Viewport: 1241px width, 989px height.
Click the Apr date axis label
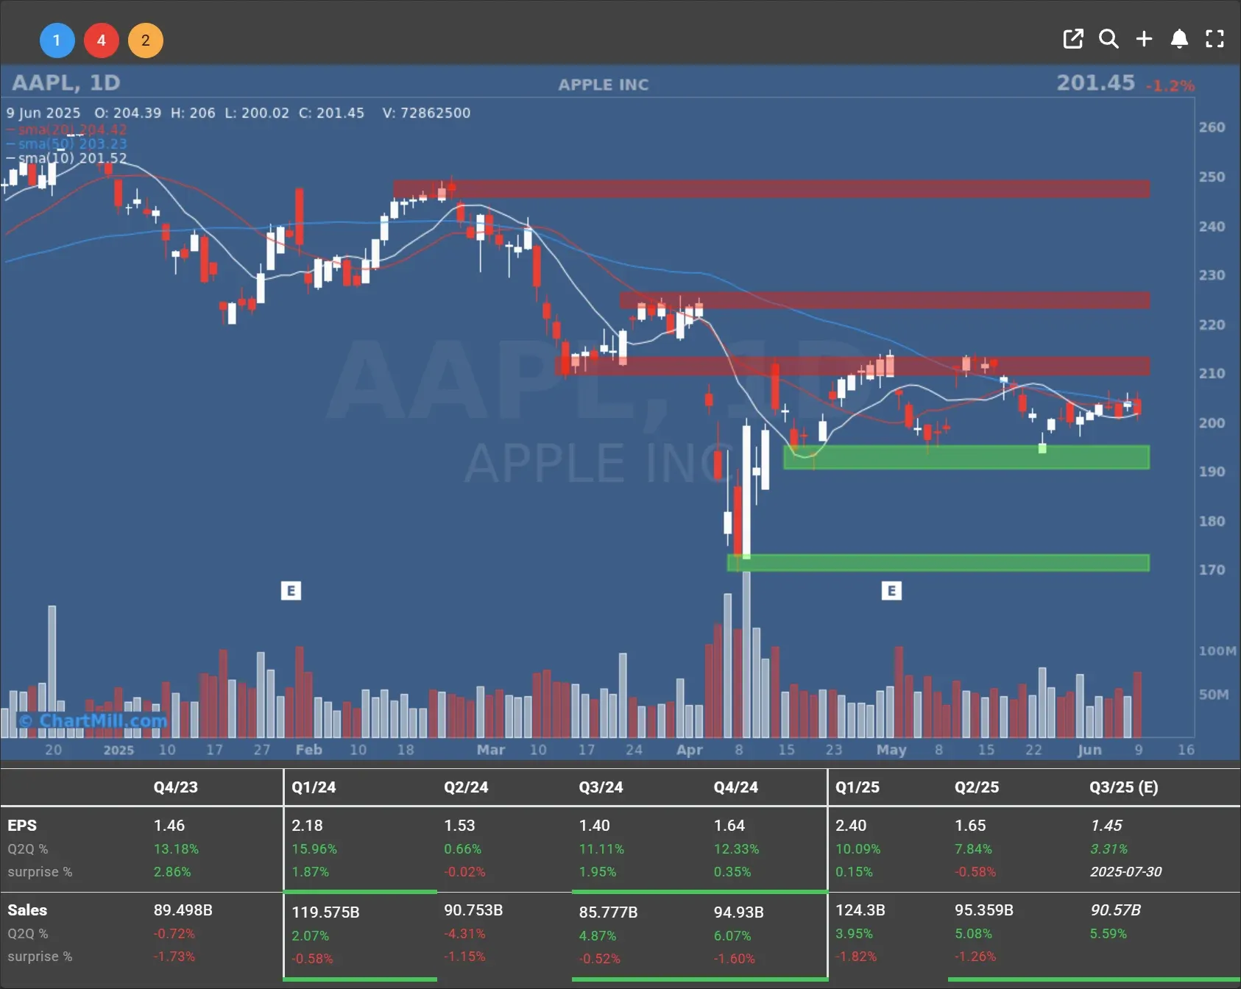pos(690,750)
